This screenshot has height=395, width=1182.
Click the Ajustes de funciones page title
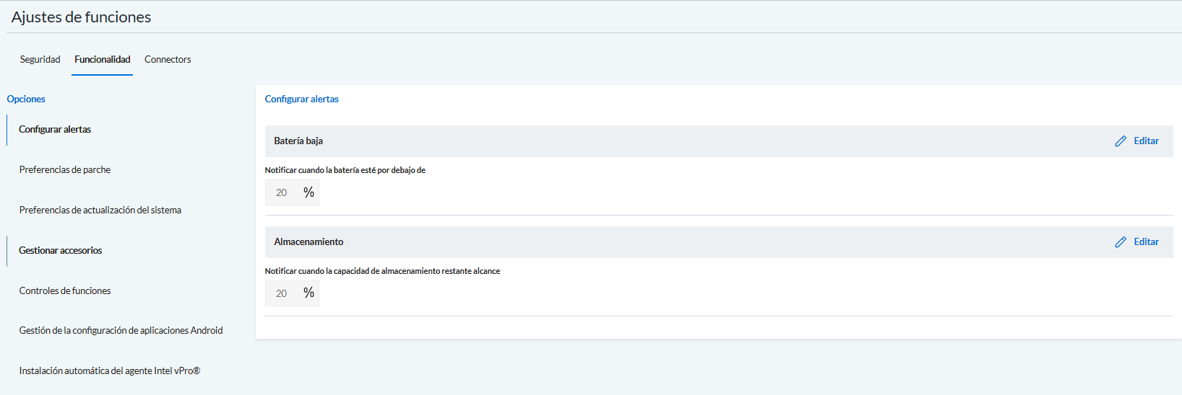tap(82, 17)
